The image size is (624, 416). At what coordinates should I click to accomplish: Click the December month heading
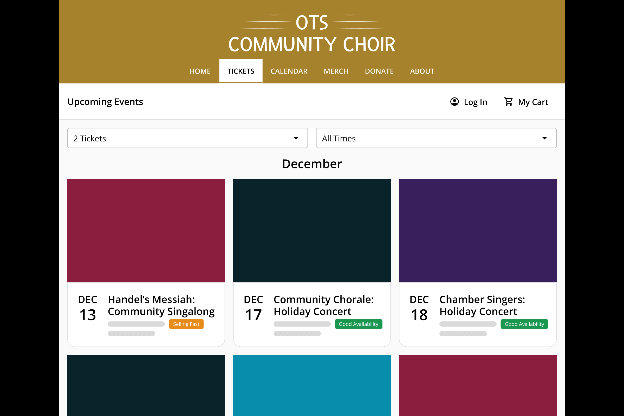312,164
